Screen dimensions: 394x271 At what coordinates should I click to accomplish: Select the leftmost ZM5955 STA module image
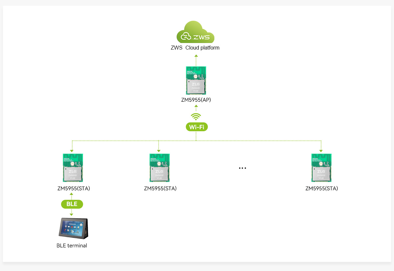73,168
